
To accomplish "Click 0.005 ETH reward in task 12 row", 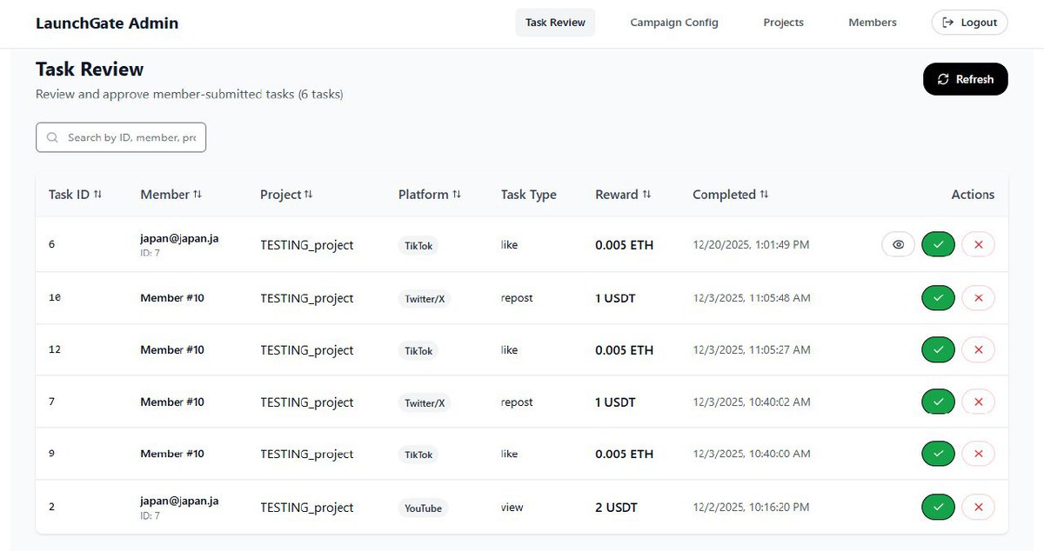I will click(x=624, y=350).
